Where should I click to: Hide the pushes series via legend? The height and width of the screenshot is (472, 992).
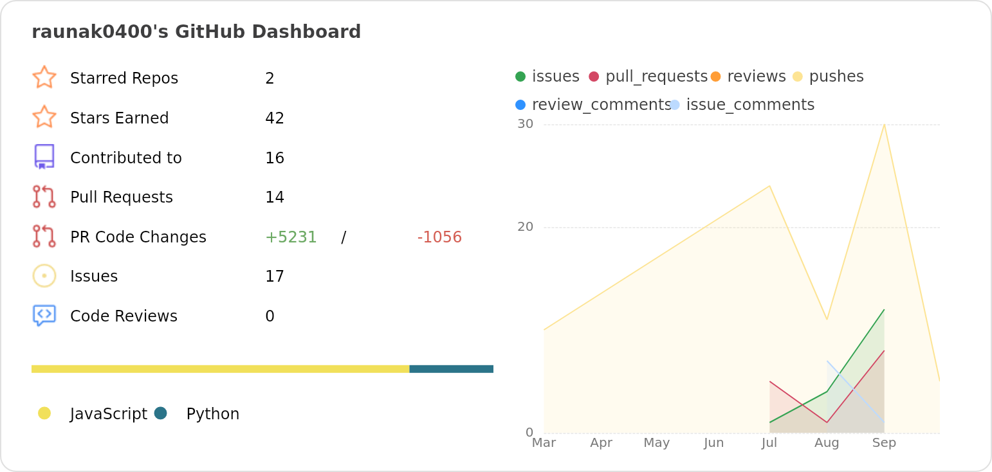828,77
